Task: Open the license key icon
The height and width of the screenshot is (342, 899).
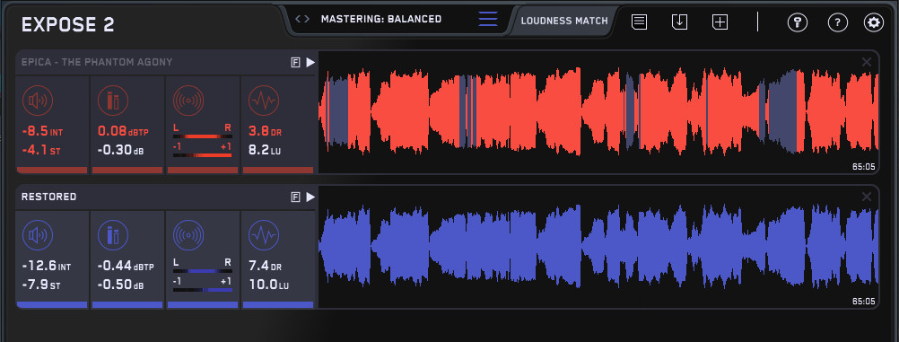Action: pos(798,22)
